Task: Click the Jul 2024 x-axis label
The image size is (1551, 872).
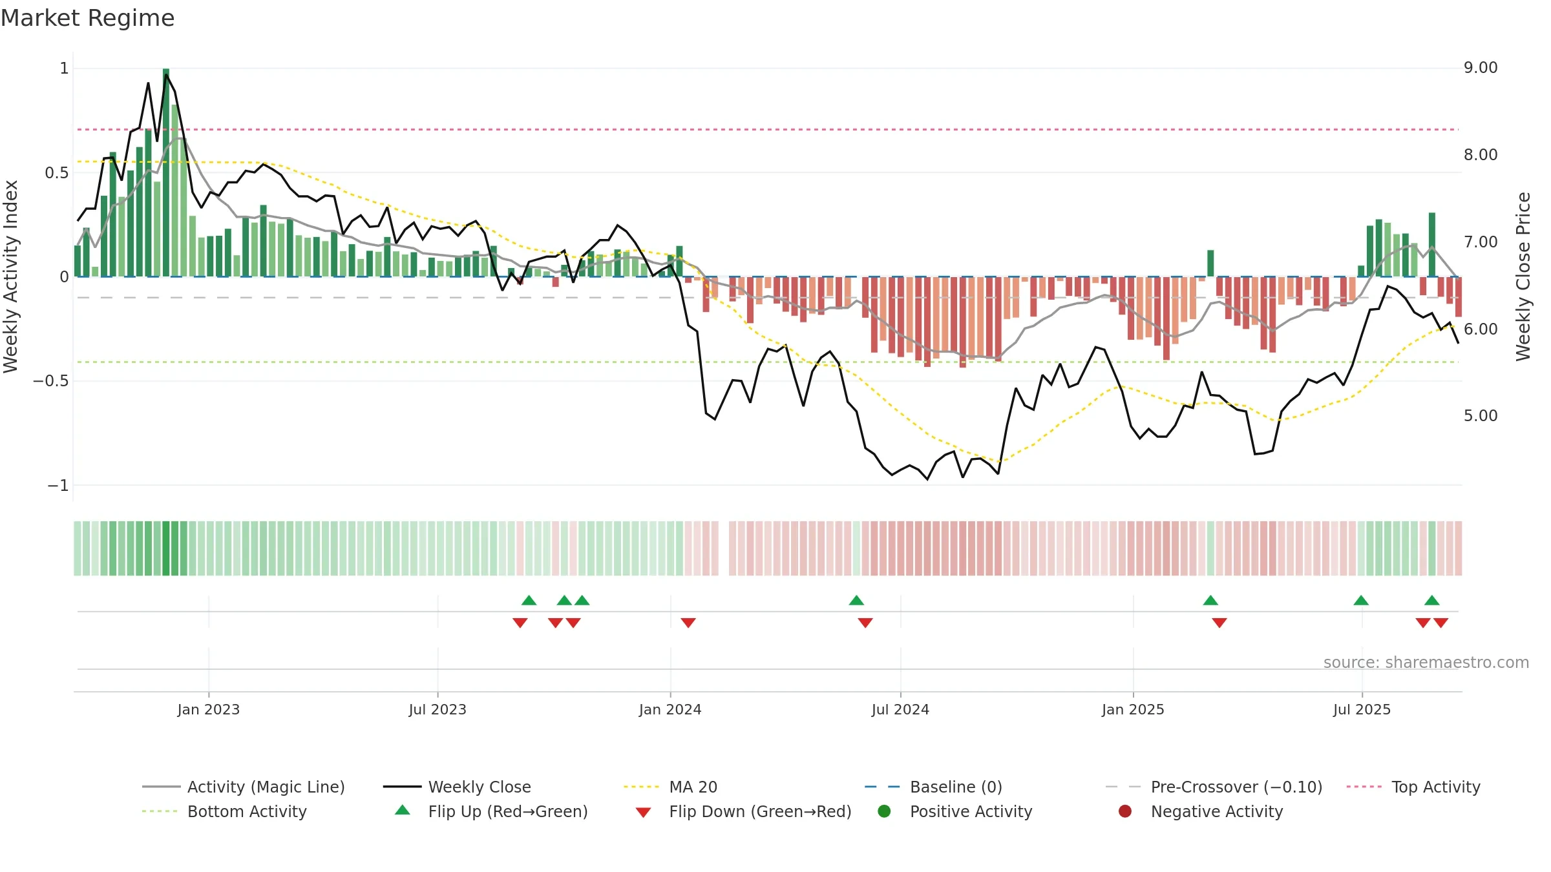Action: tap(900, 709)
